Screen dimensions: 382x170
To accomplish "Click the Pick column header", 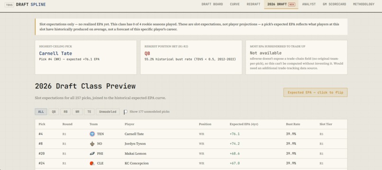I will (x=42, y=124).
